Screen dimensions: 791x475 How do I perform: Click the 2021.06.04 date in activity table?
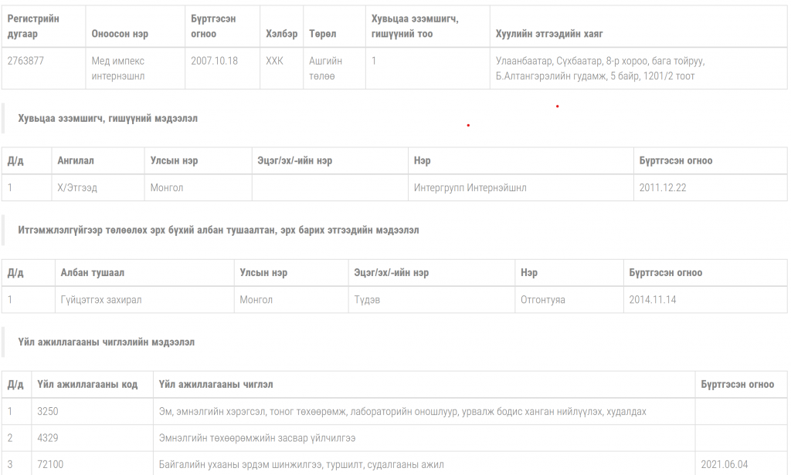(725, 465)
